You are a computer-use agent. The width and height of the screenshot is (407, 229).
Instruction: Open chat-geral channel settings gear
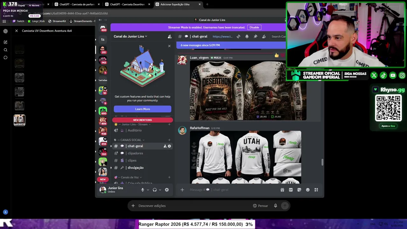pos(169,146)
